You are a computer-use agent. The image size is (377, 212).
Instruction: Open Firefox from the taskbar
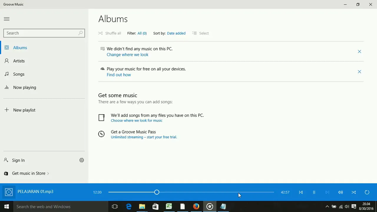196,207
